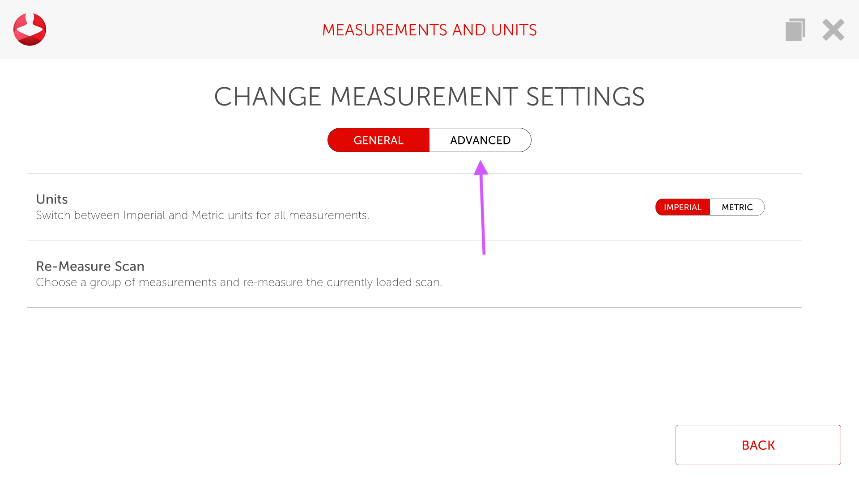
Task: Click the word SETTINGS in main heading
Action: point(585,97)
